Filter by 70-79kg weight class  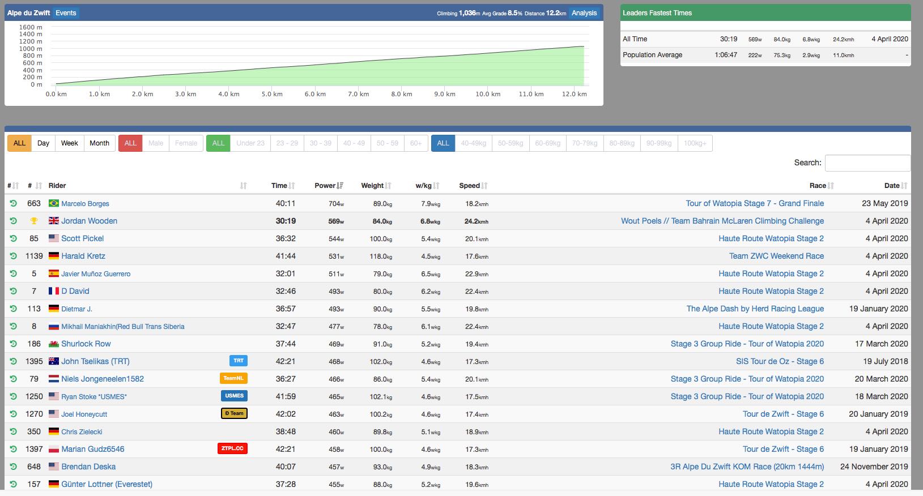pos(585,143)
